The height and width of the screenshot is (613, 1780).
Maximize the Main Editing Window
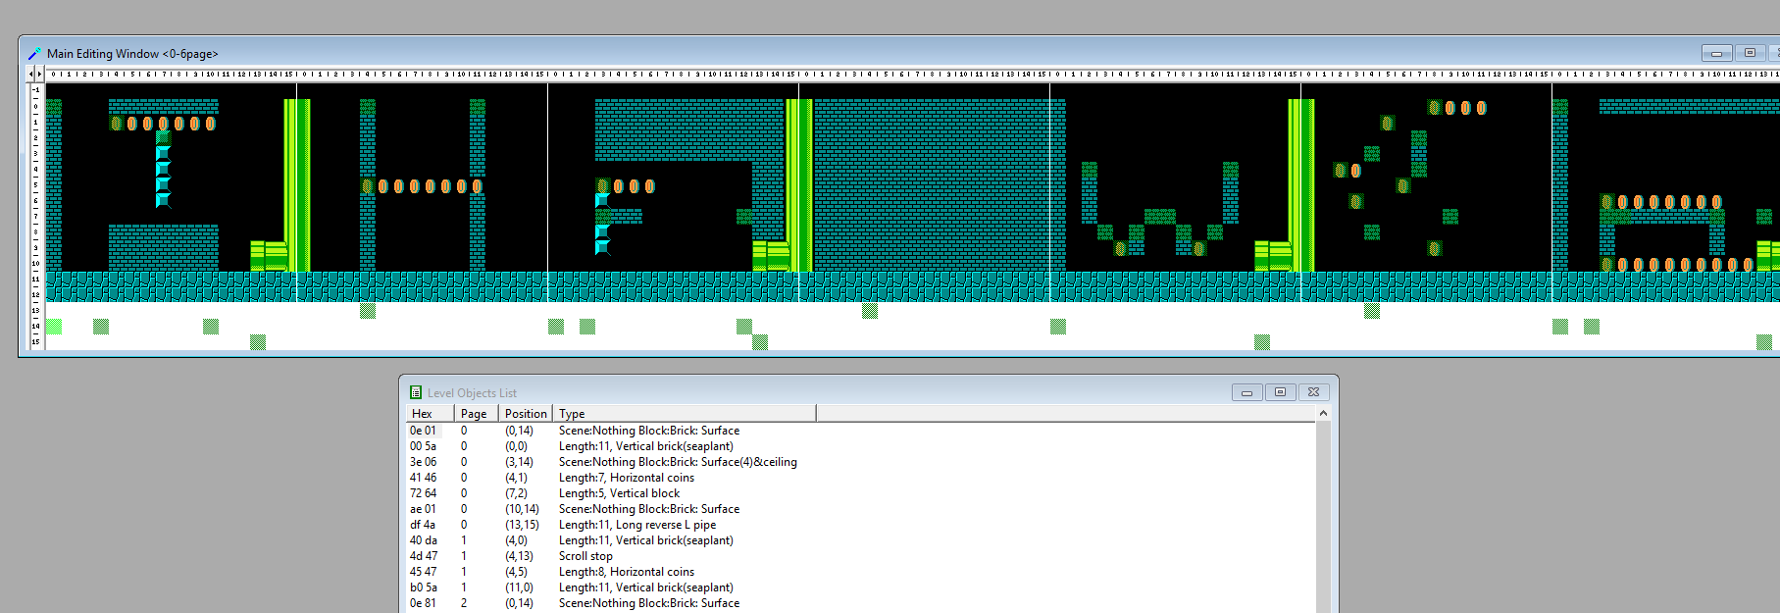1750,53
